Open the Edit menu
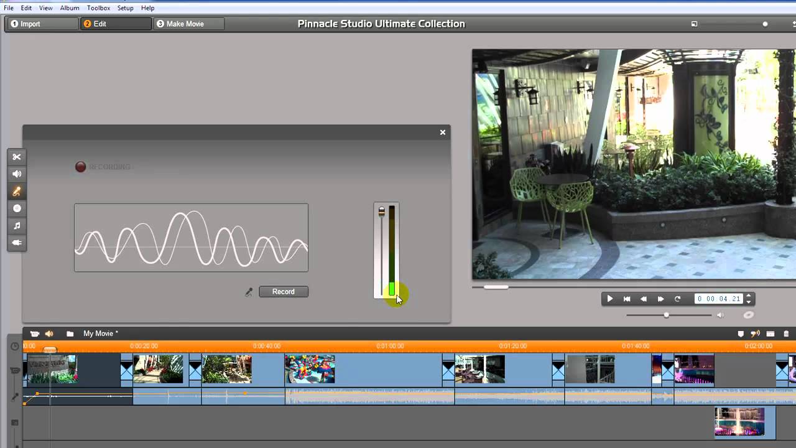796x448 pixels. click(26, 8)
